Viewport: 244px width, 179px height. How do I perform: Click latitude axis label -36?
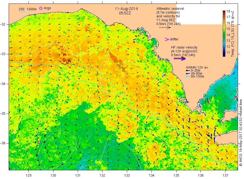coord(3,143)
